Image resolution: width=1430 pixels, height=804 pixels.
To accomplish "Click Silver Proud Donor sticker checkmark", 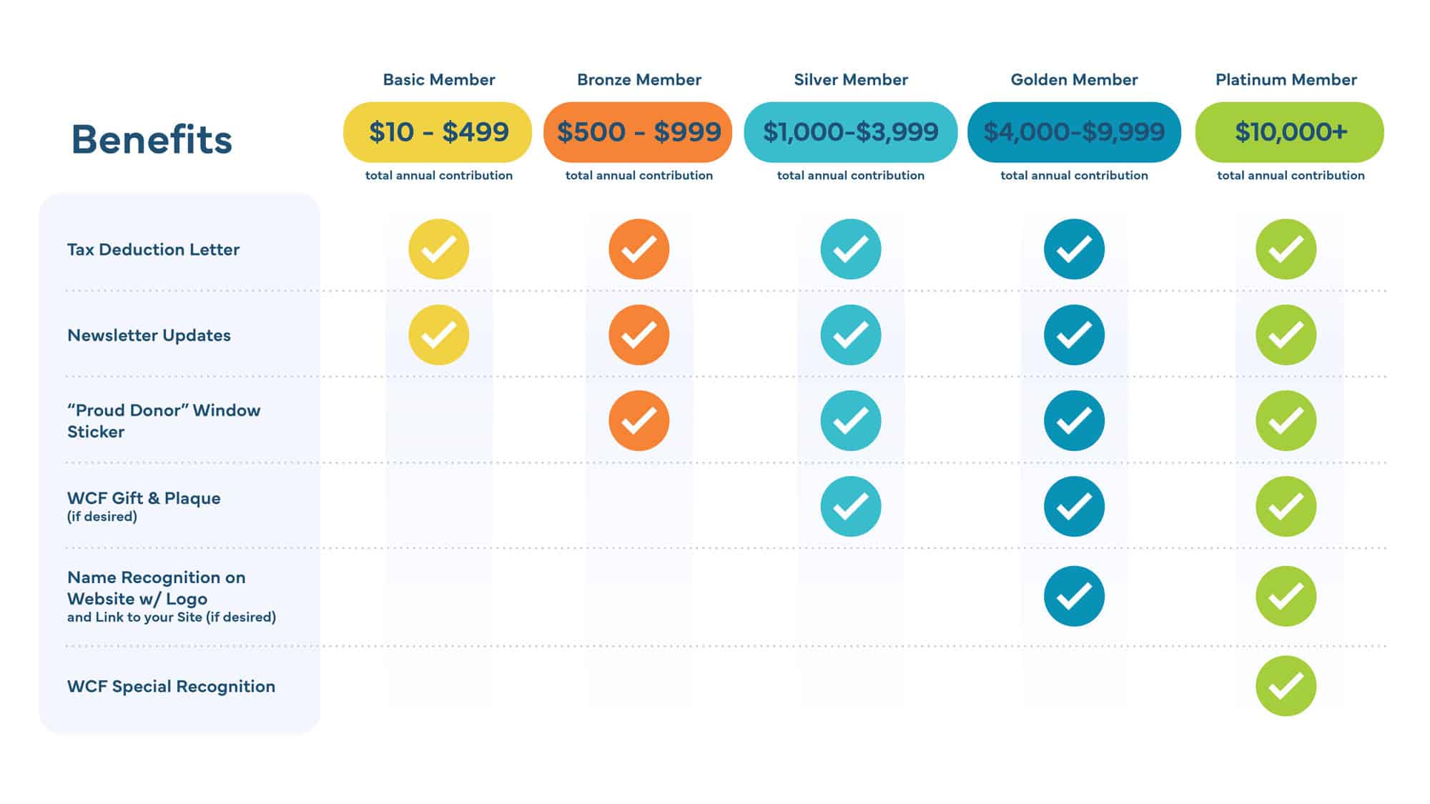I will (850, 420).
